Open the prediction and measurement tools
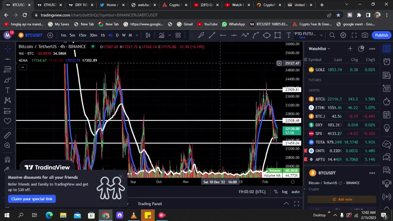393x221 pixels. pyautogui.click(x=8, y=111)
